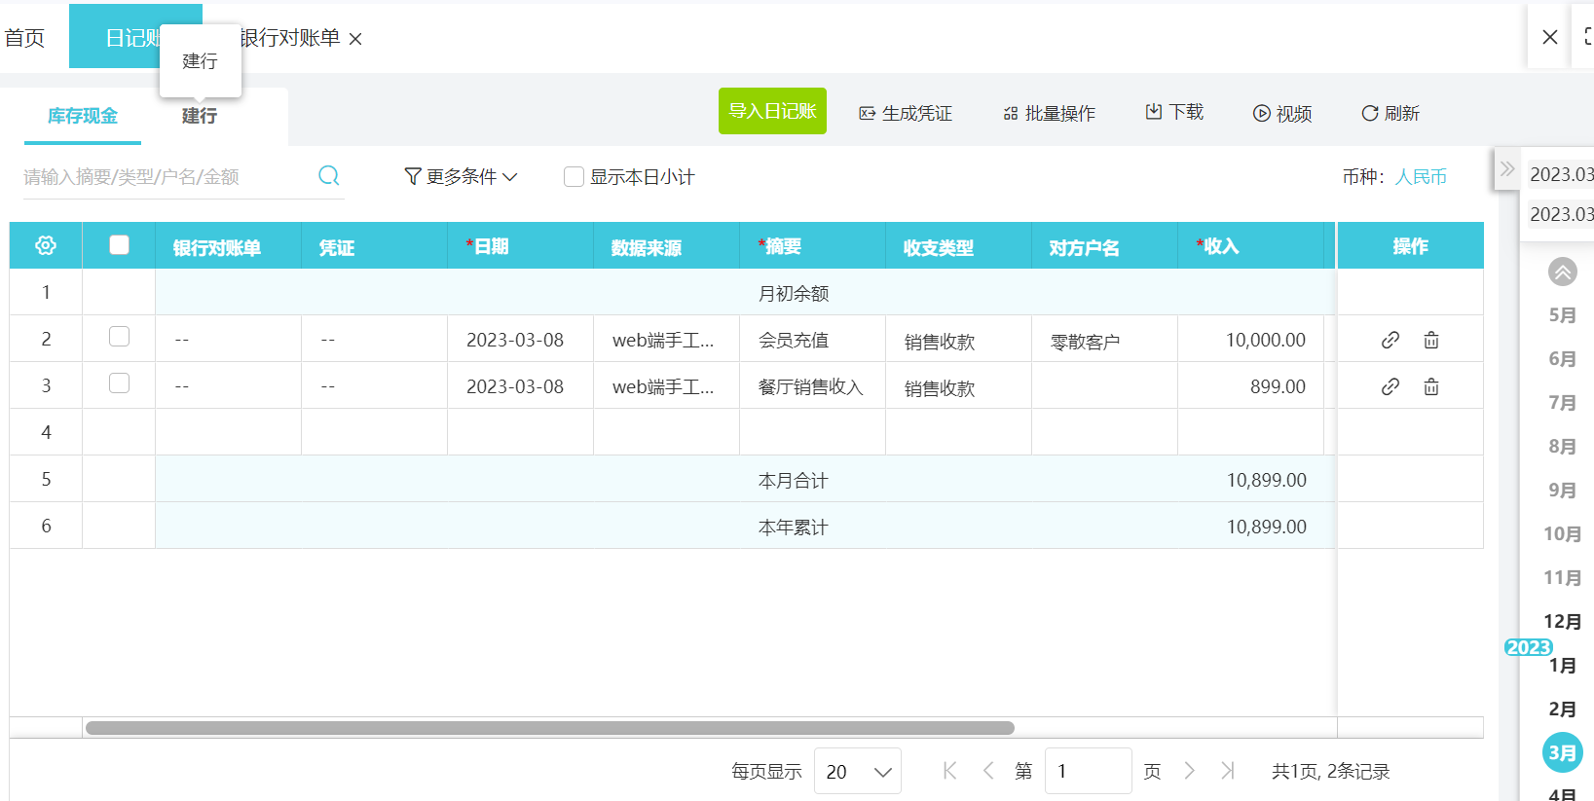Click the search magnifier icon
1594x801 pixels.
click(329, 175)
